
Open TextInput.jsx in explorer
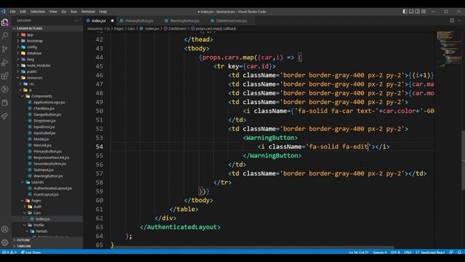[44, 170]
